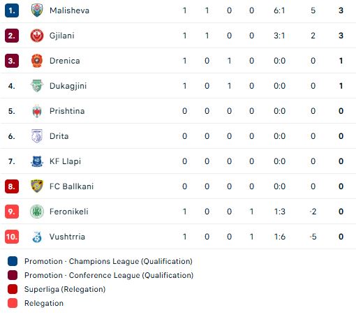Click the KF Llapi club crest icon
The height and width of the screenshot is (317, 356).
click(x=37, y=161)
